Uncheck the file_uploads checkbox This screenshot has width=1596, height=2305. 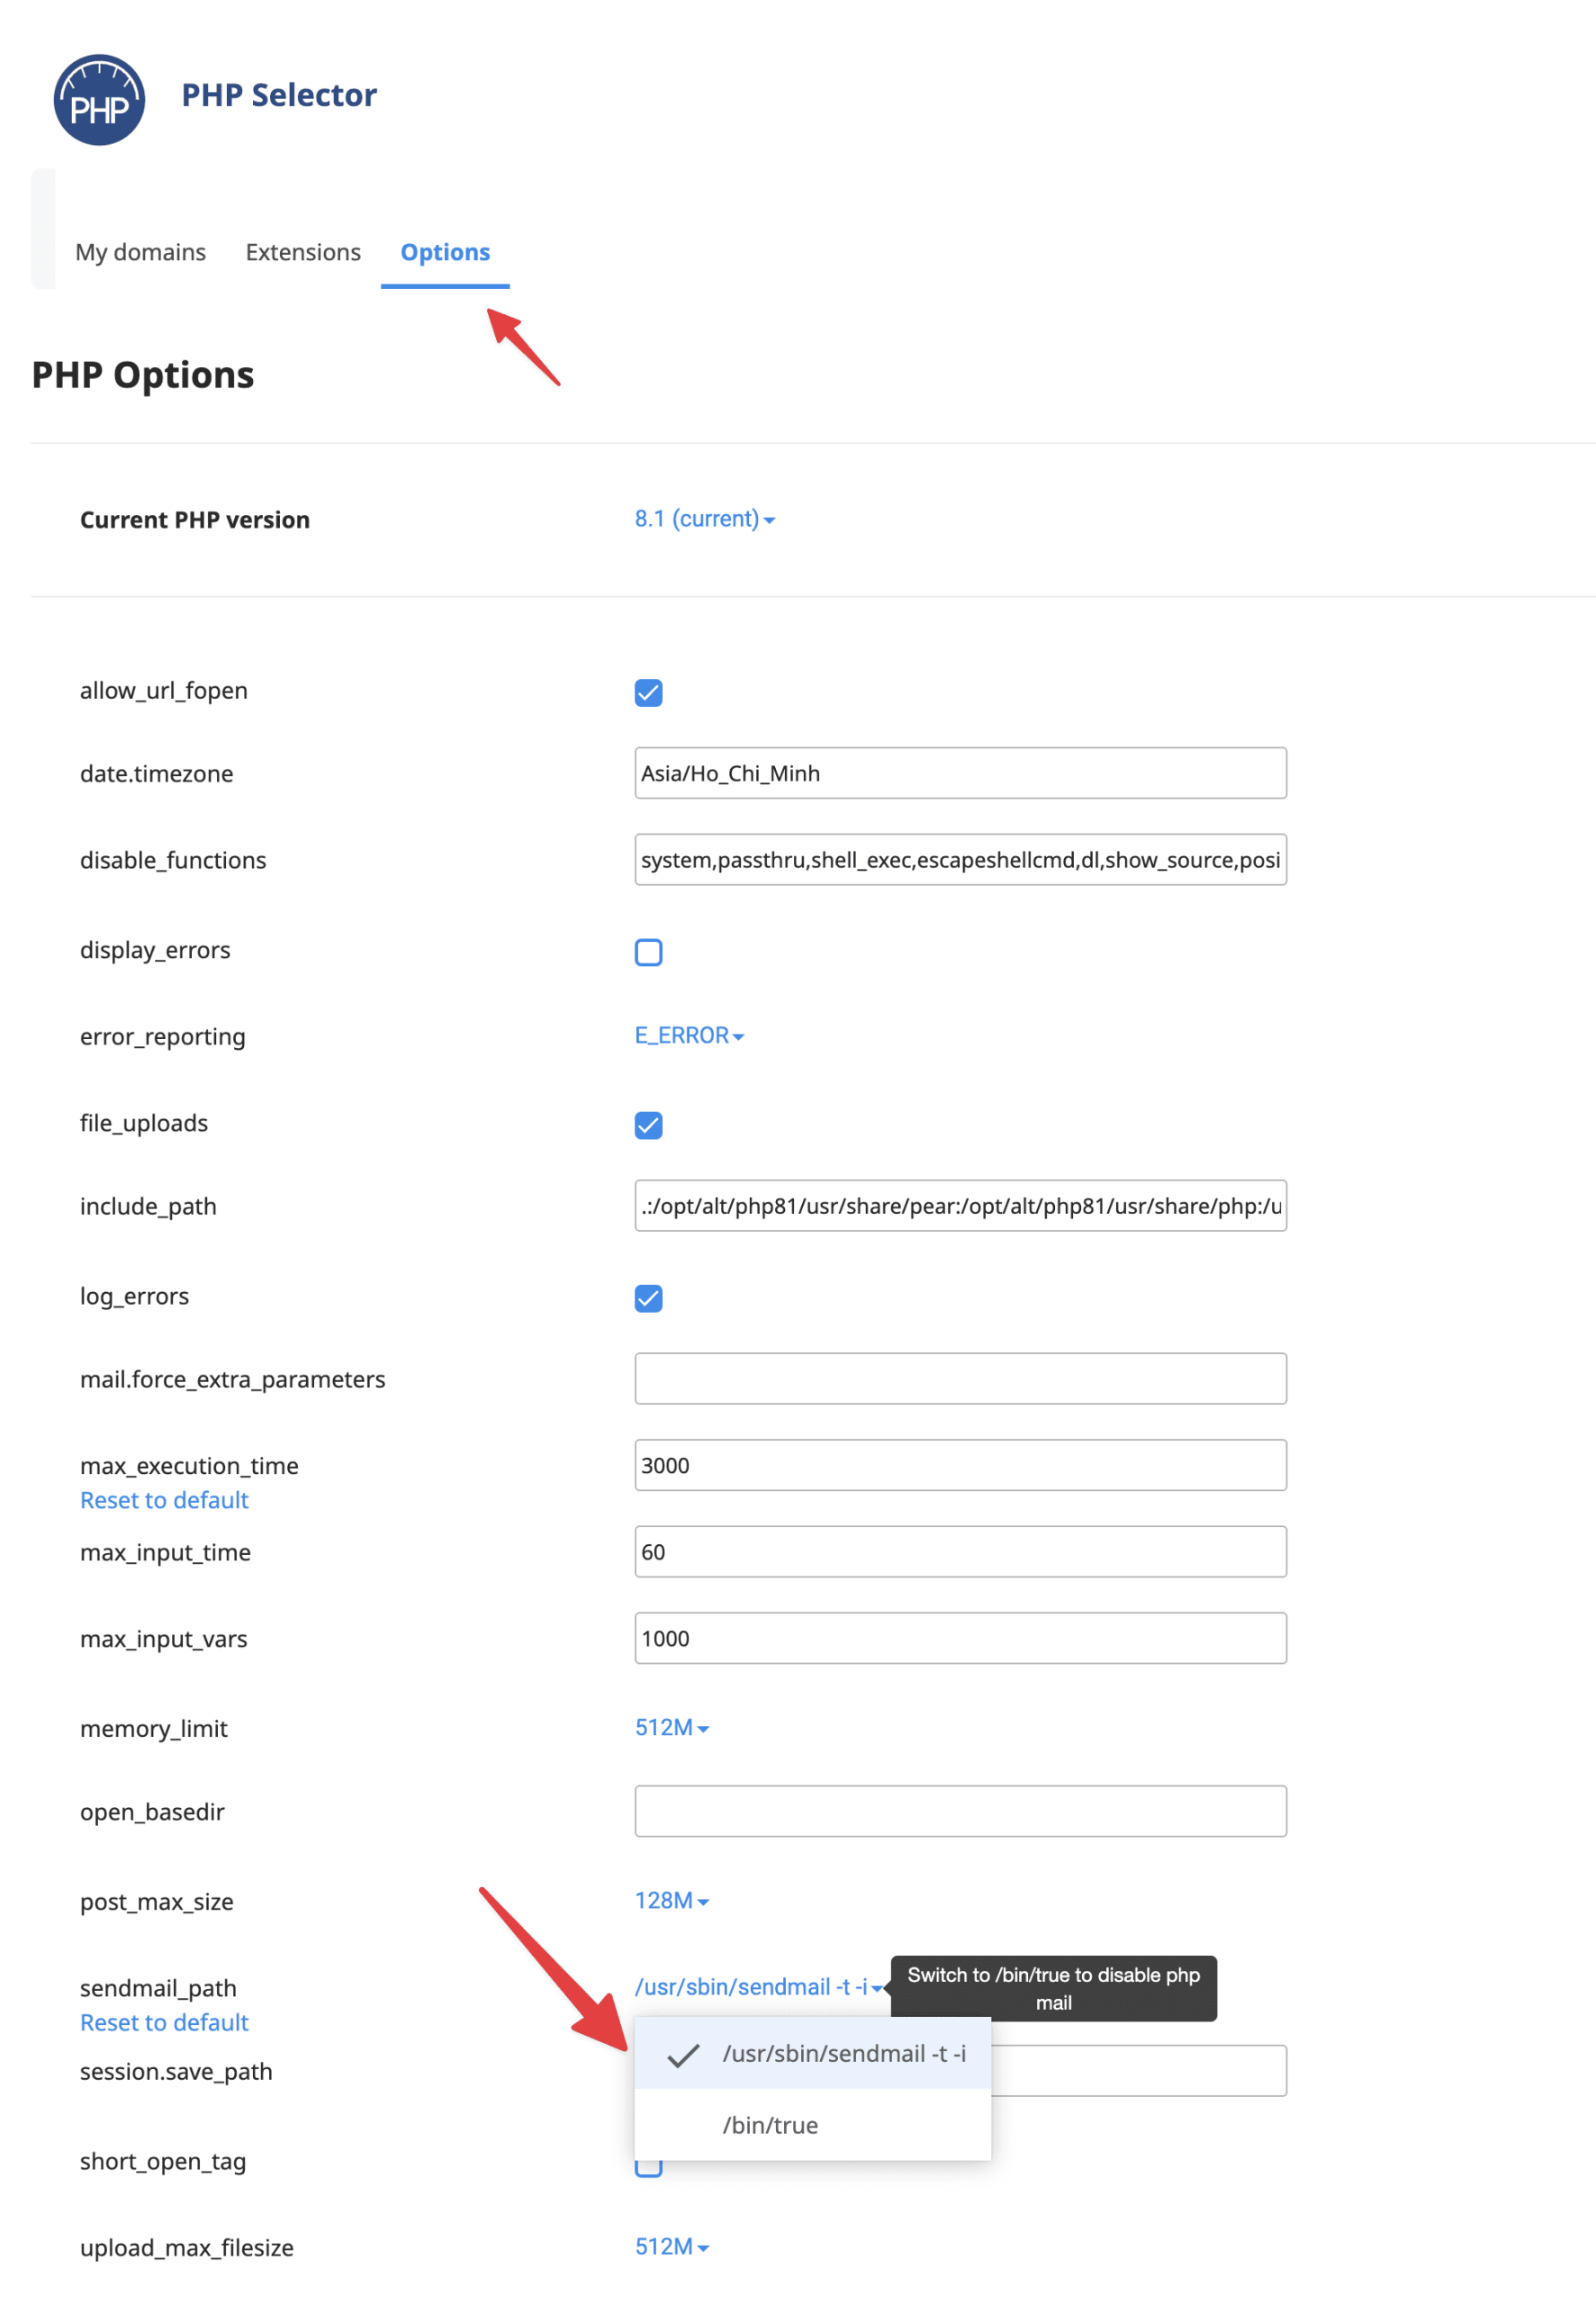tap(648, 1124)
